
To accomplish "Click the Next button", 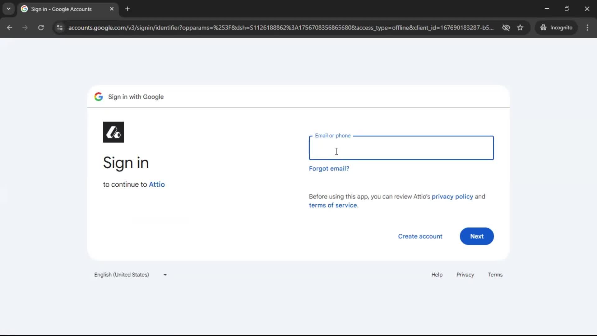I will pyautogui.click(x=477, y=236).
